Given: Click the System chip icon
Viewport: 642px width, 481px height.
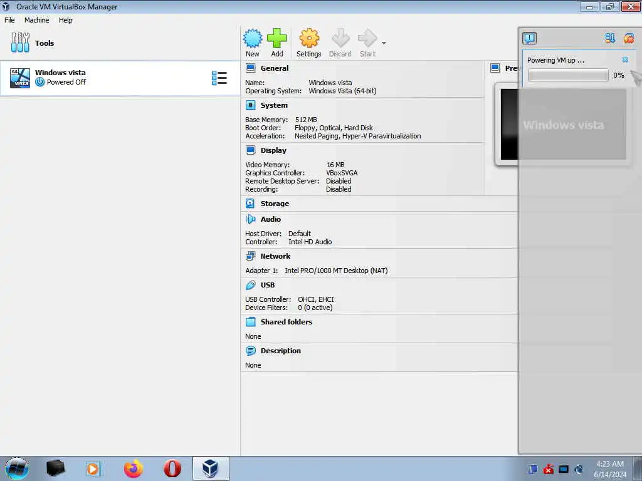Looking at the screenshot, I should pyautogui.click(x=250, y=105).
